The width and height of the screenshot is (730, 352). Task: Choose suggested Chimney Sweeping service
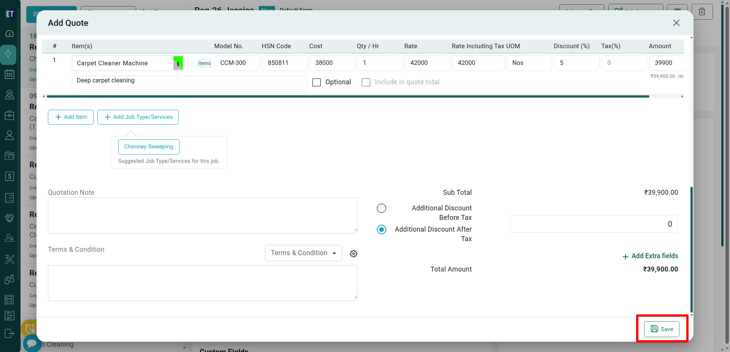click(149, 147)
